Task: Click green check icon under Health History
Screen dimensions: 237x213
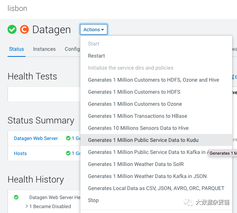Action: tap(16, 197)
